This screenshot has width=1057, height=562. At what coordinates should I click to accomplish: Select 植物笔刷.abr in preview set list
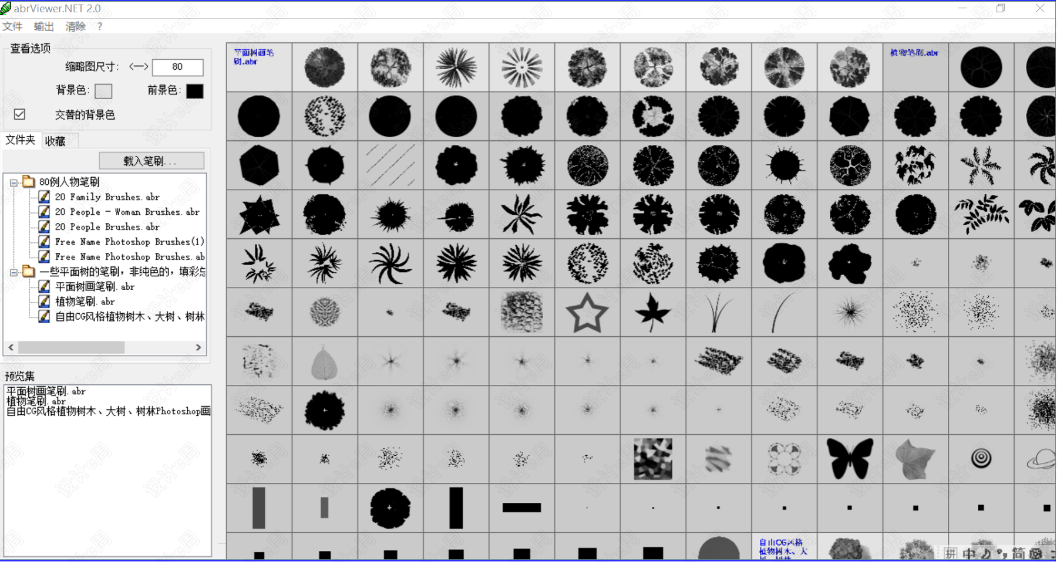[x=36, y=401]
